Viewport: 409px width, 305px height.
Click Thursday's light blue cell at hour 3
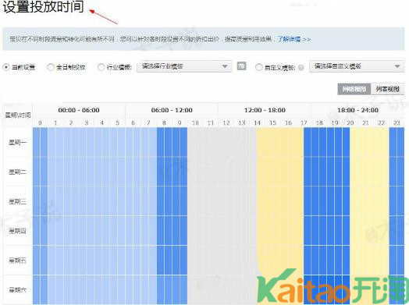tap(87, 230)
